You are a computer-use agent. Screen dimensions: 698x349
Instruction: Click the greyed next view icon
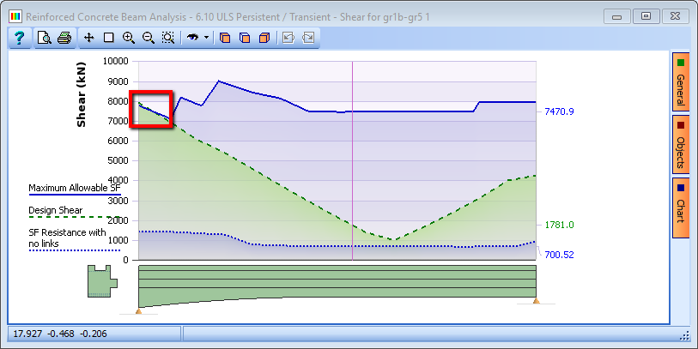[x=308, y=38]
